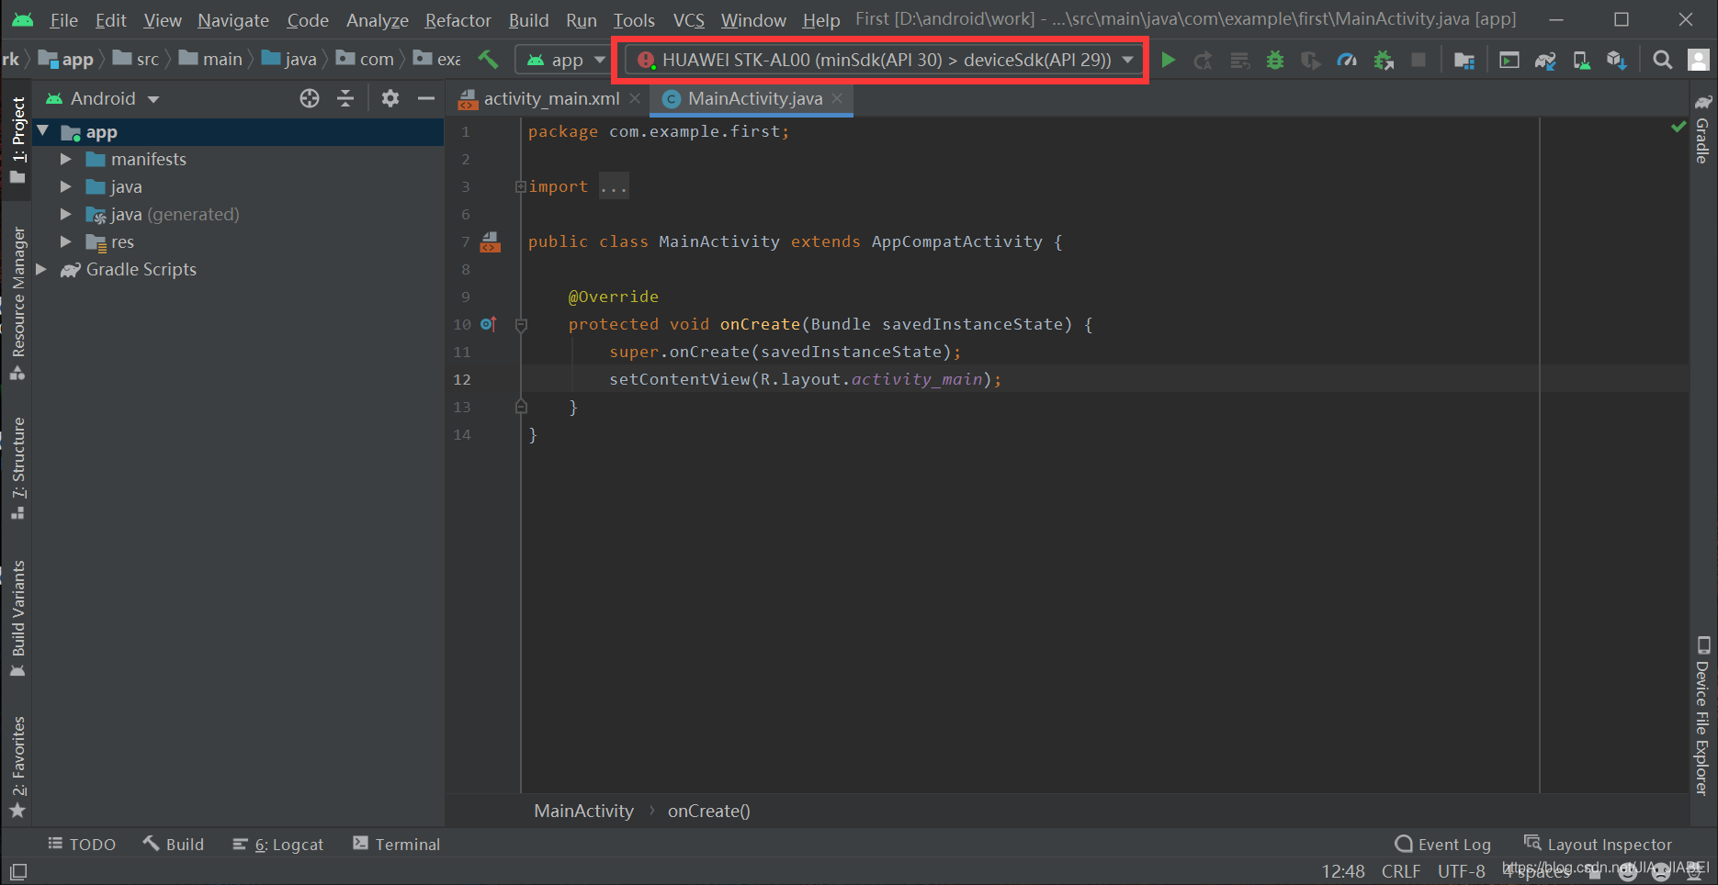Open the user account avatar icon
Image resolution: width=1718 pixels, height=885 pixels.
[x=1699, y=61]
